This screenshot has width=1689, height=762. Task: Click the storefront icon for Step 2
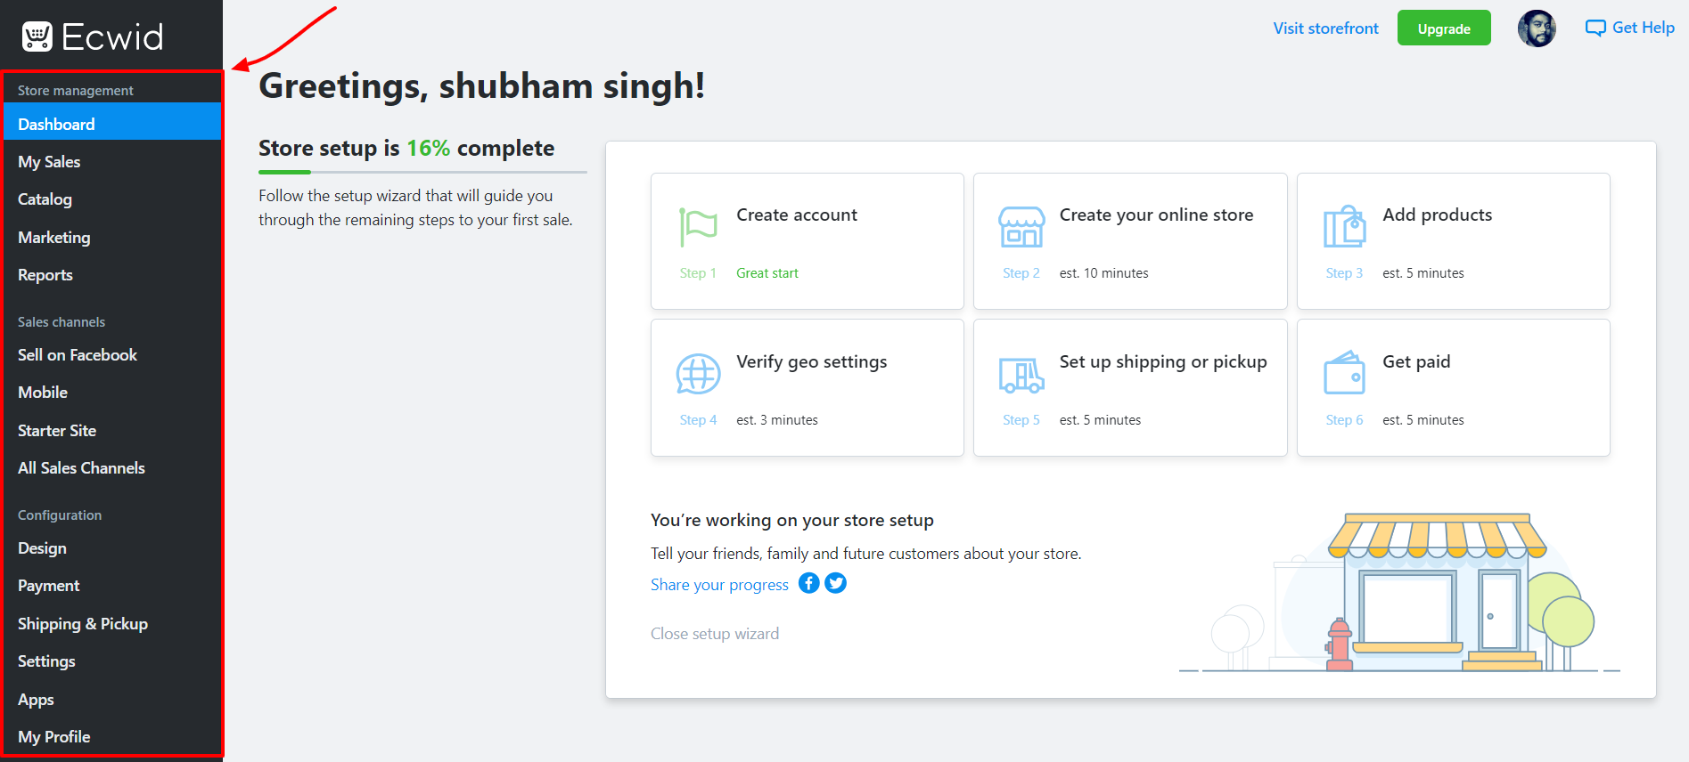point(1021,227)
